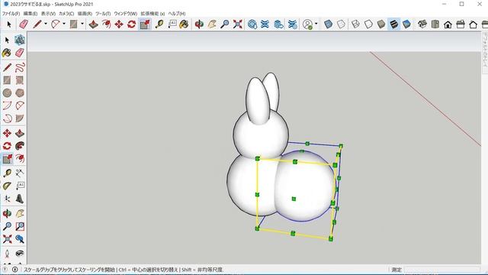Pick the Paint Bucket tool in top toolbar
The height and width of the screenshot is (275, 488).
click(185, 24)
